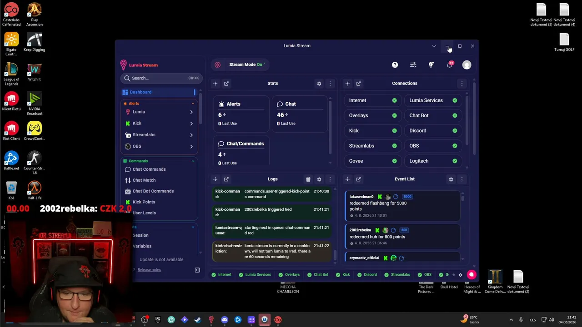The width and height of the screenshot is (582, 327).
Task: Open the Logs panel three-dot menu
Action: 330,179
